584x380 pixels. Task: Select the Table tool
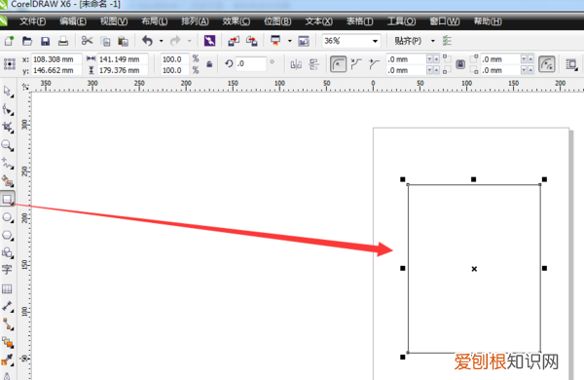7,288
